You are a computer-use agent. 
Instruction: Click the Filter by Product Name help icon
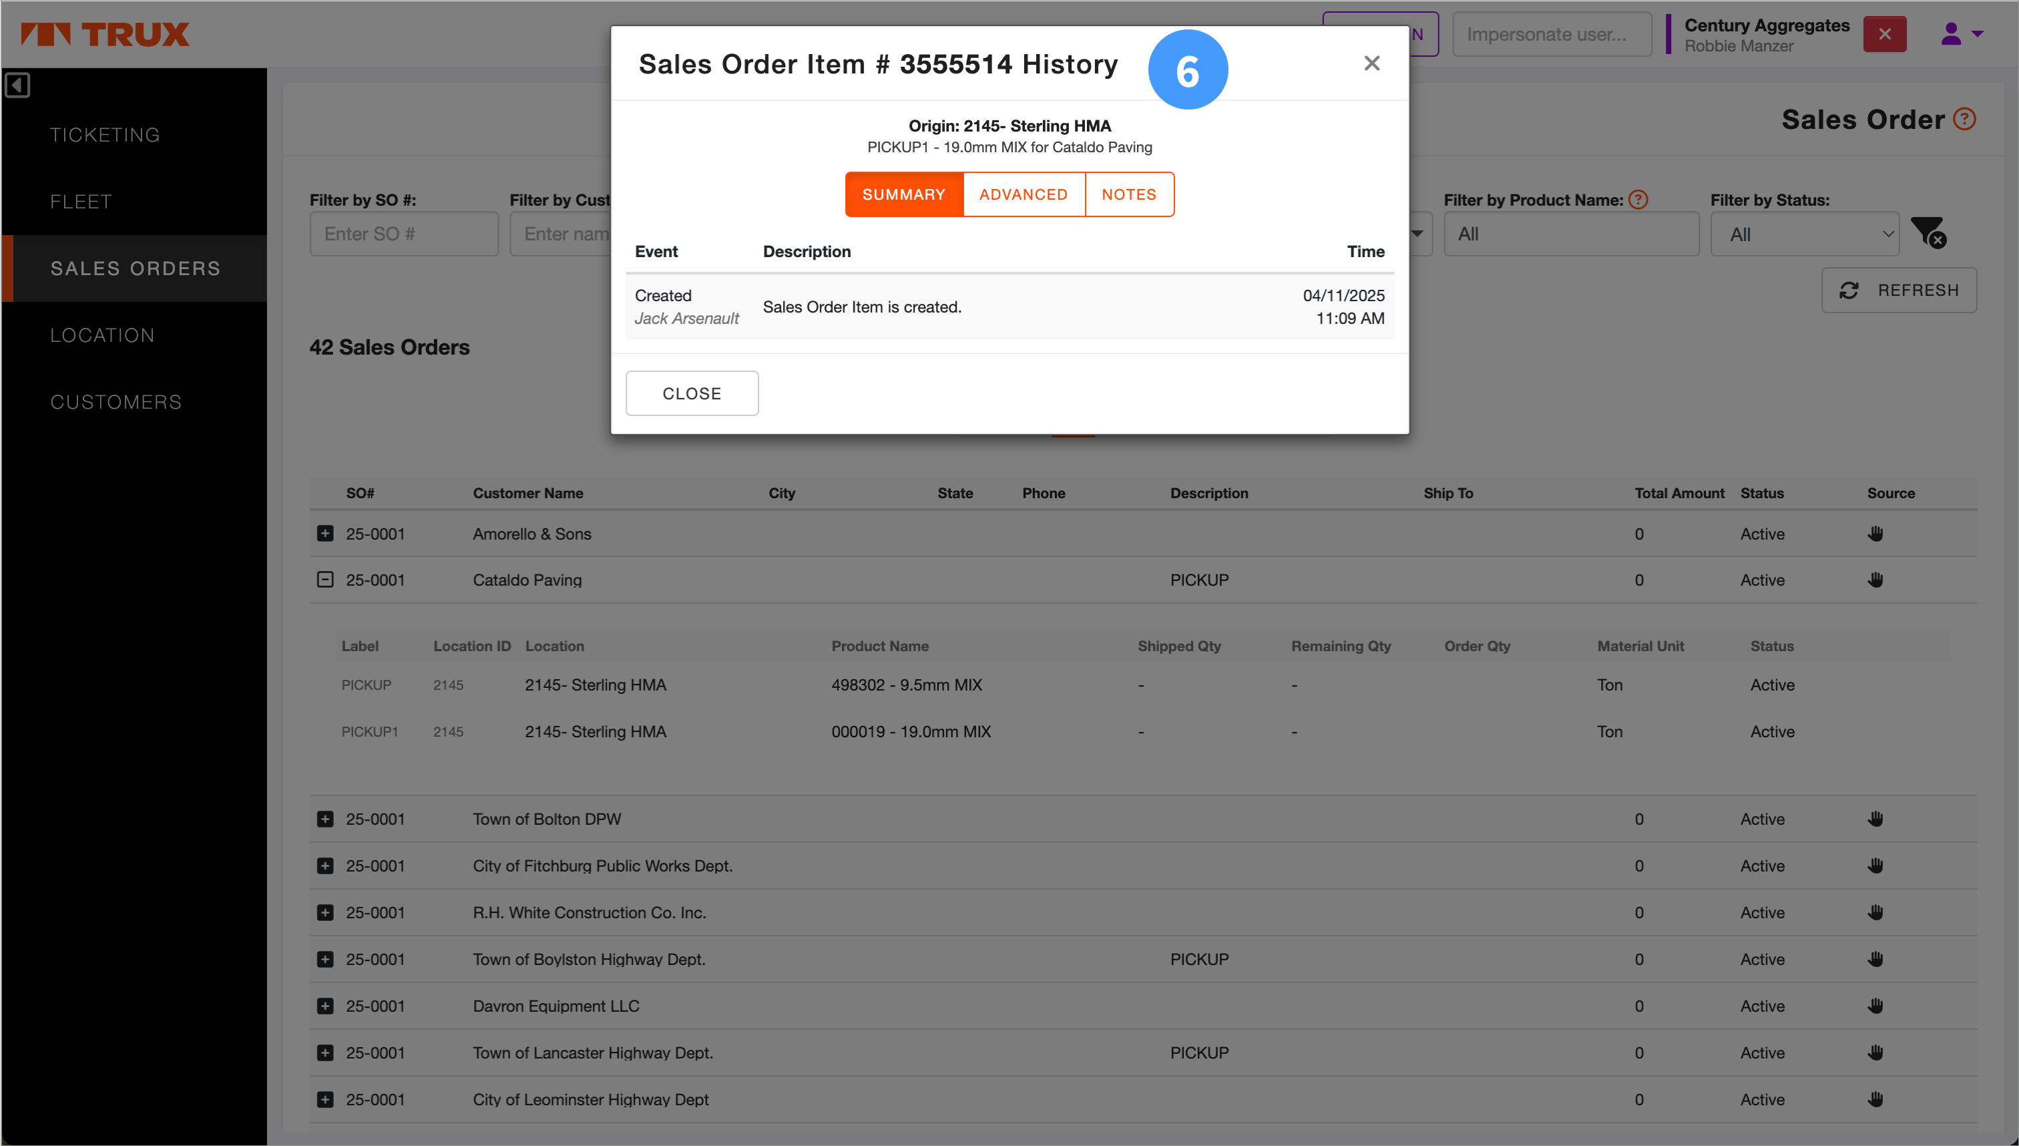1637,200
